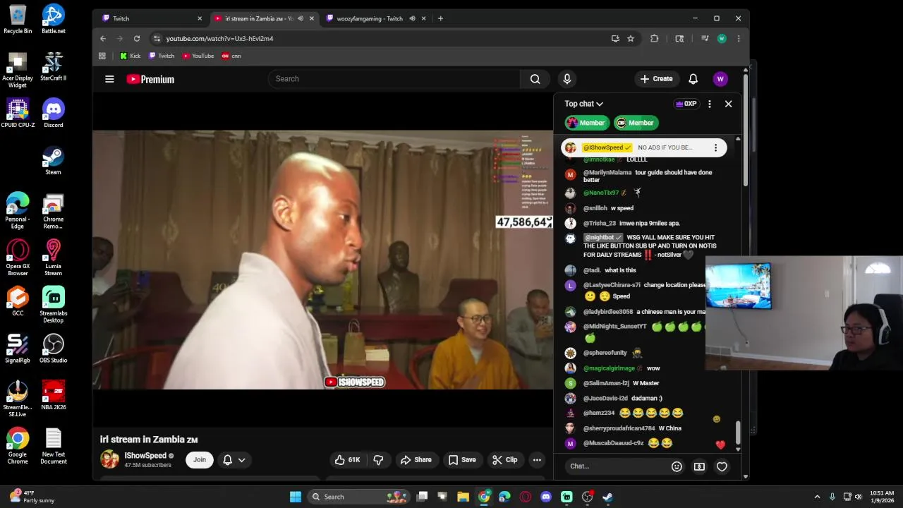This screenshot has width=903, height=508.
Task: Open Discord shortcut on desktop
Action: tap(54, 113)
